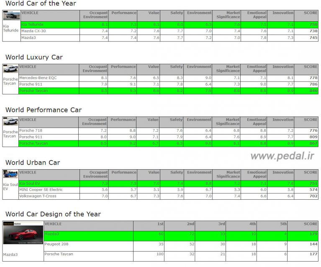Click Kia Telluride caption under first thumbnail

(10, 28)
